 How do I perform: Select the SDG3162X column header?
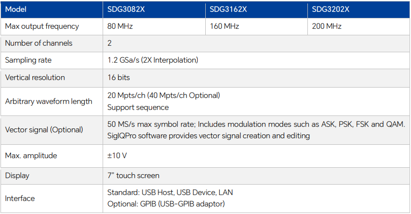(x=228, y=9)
